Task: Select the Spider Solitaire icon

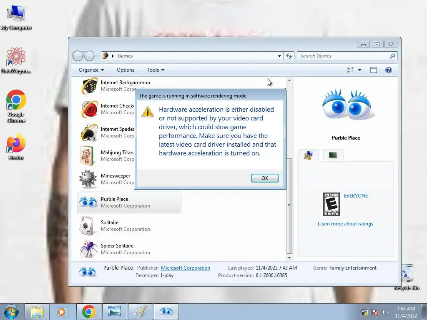Action: point(88,249)
